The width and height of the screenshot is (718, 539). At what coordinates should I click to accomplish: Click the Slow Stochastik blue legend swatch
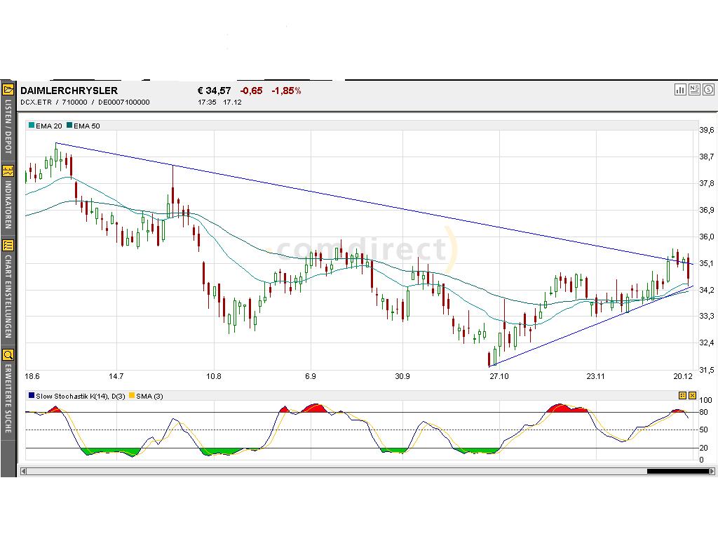point(32,396)
